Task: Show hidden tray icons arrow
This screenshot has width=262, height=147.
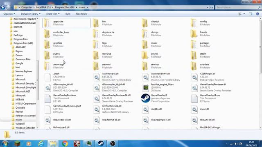Action: click(x=227, y=144)
